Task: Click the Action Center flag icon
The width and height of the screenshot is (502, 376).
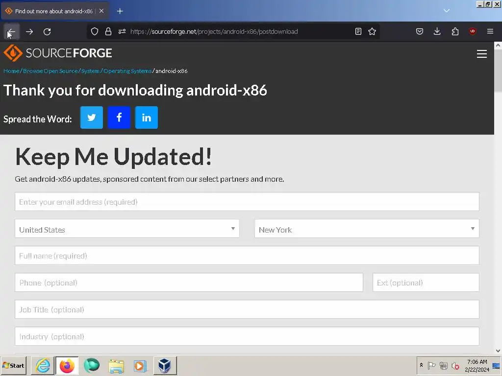Action: (x=431, y=365)
